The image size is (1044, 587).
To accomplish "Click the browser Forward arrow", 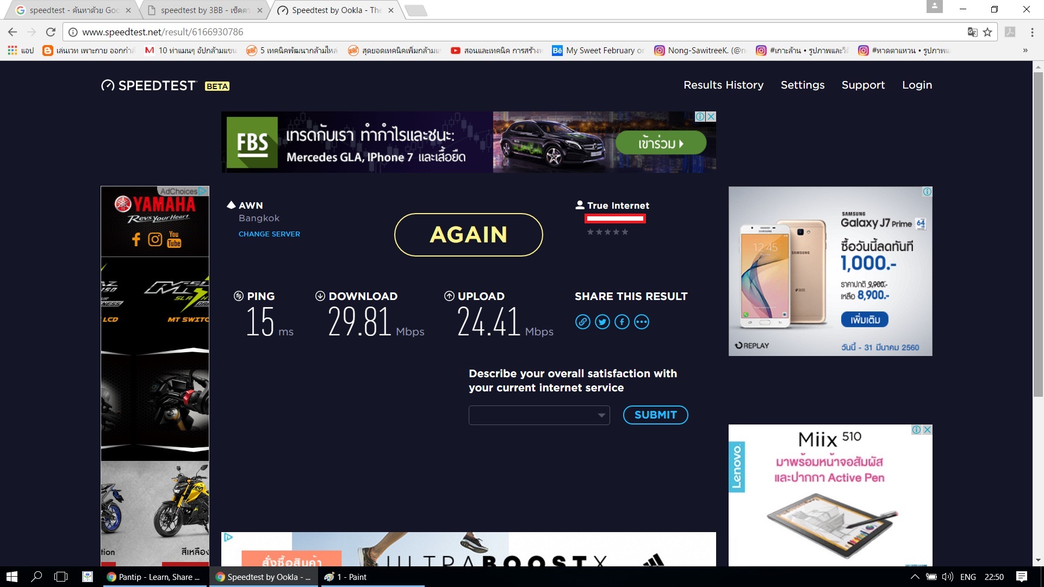I will pos(32,32).
